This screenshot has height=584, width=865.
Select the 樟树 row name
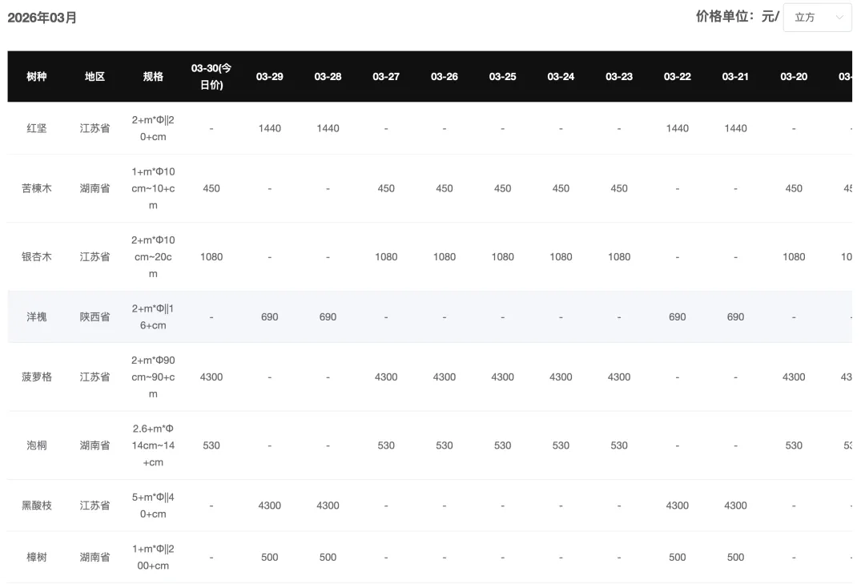[x=37, y=557]
